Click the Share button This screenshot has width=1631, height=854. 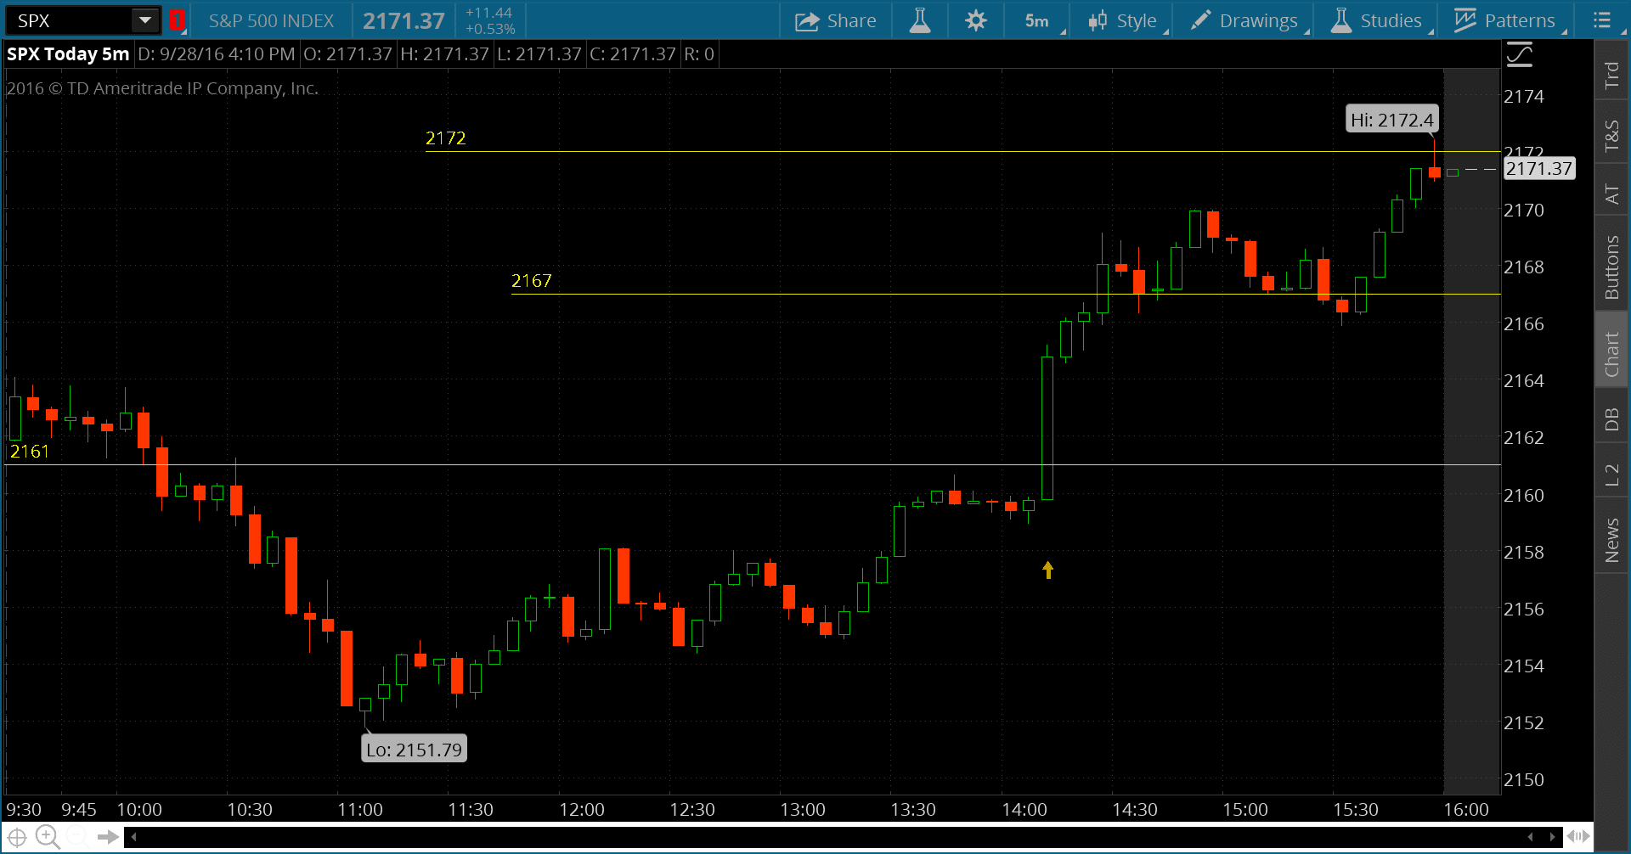[835, 20]
